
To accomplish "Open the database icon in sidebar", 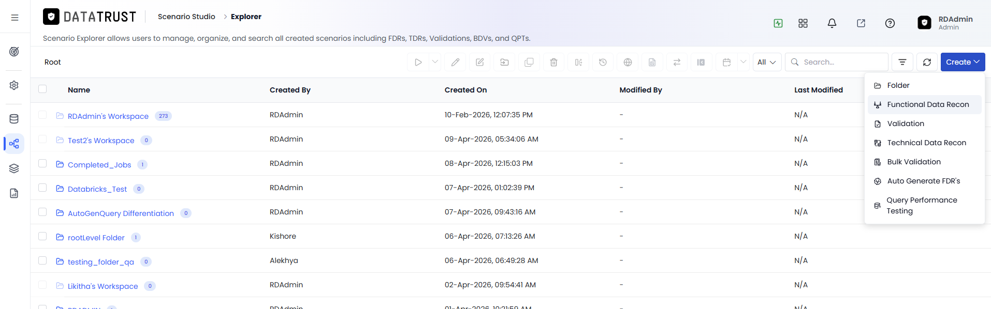I will [x=14, y=119].
